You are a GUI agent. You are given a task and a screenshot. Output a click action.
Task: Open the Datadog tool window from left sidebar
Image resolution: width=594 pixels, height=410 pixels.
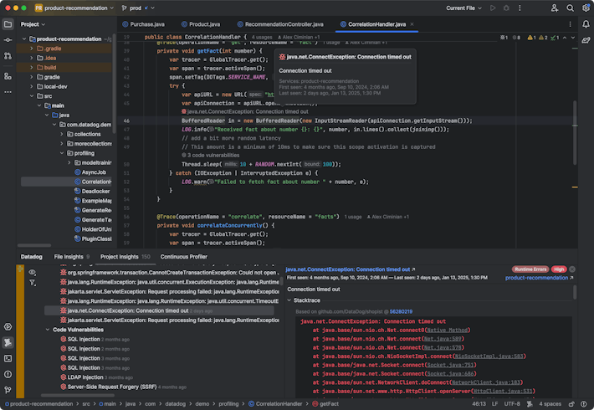click(x=8, y=342)
